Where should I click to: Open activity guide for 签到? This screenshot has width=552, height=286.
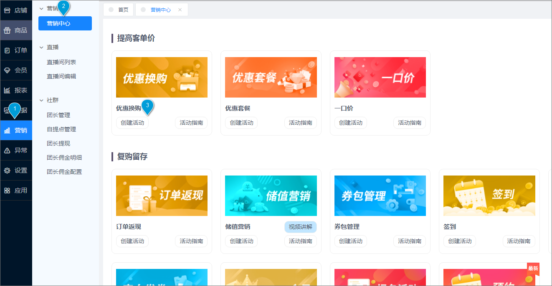pos(519,241)
